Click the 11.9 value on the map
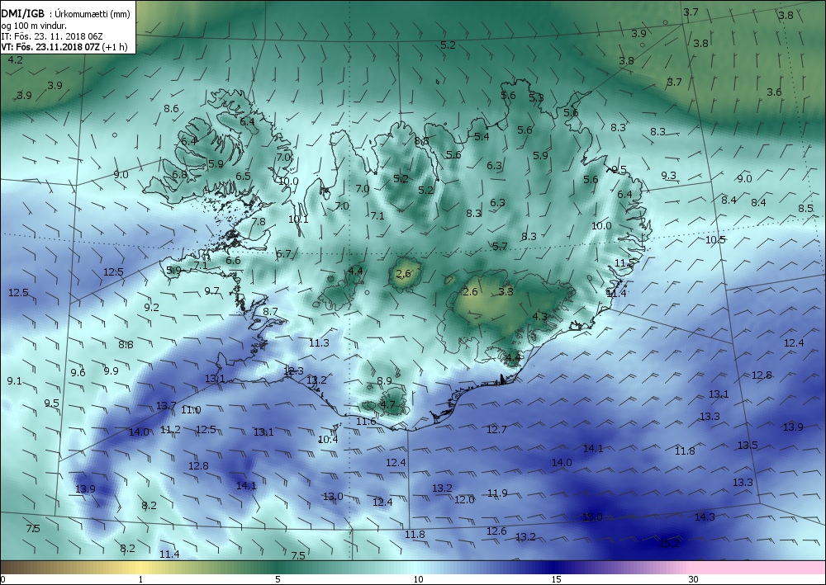 point(497,493)
